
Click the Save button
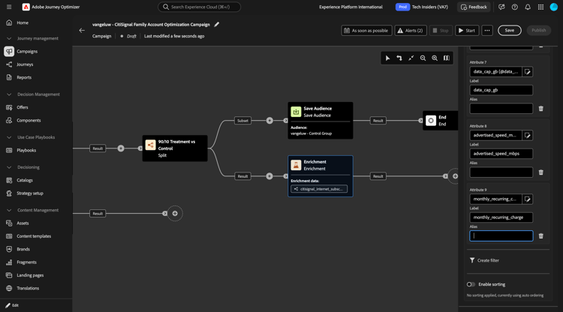click(x=510, y=31)
